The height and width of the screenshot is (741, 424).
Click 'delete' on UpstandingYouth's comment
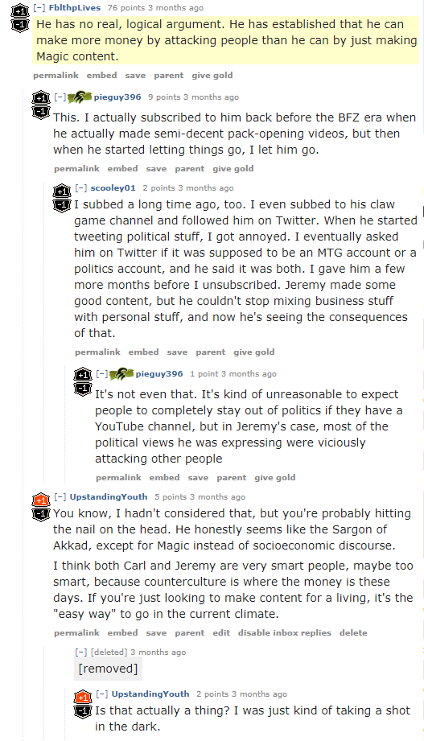353,632
